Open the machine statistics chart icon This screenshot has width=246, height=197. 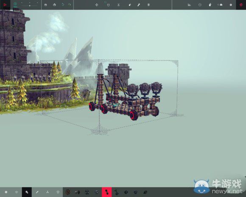(189, 5)
